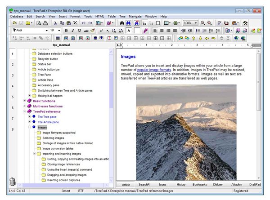Image resolution: width=270 pixels, height=200 pixels.
Task: Click the Open database folder icon
Action: tap(15, 23)
